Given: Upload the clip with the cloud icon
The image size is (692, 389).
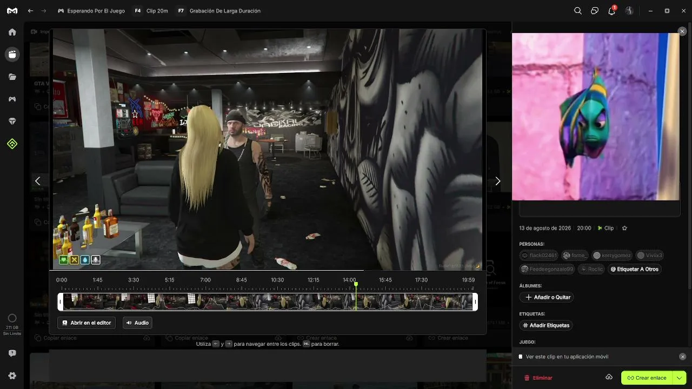Looking at the screenshot, I should coord(609,377).
